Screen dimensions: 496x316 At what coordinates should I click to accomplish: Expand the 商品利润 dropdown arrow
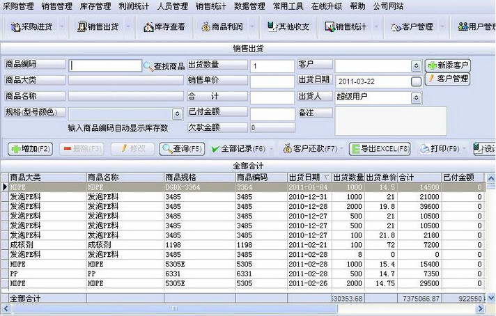[x=252, y=27]
